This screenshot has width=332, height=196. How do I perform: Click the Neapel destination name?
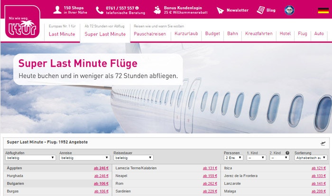pyautogui.click(x=121, y=176)
